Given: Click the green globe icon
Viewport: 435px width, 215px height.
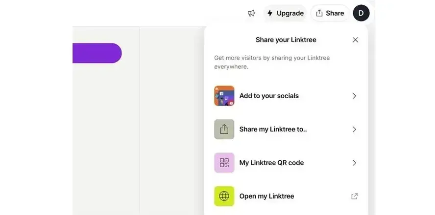Looking at the screenshot, I should point(224,196).
